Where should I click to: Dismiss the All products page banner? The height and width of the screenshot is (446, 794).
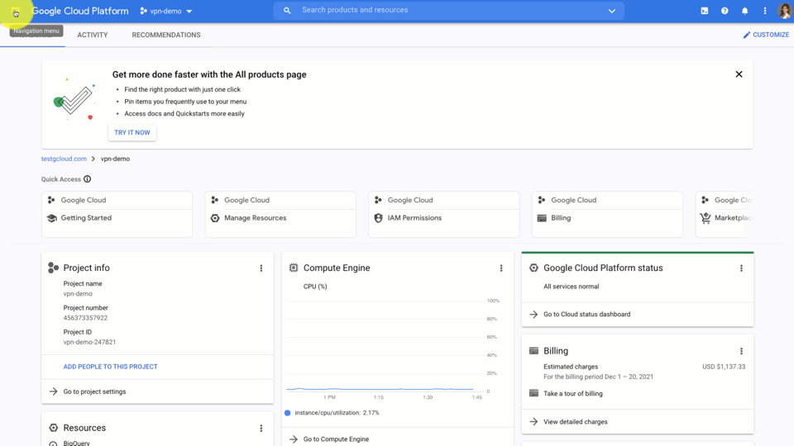point(739,74)
